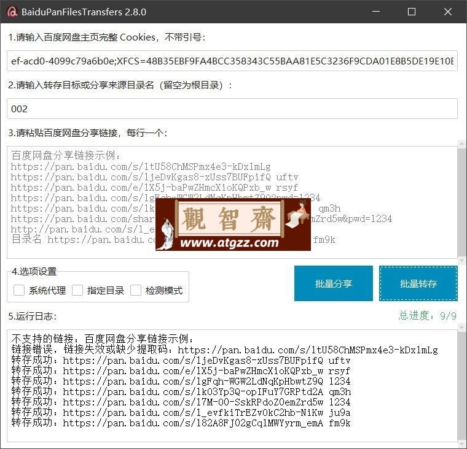Click inside the share links text area
This screenshot has height=449, width=467.
coord(232,202)
